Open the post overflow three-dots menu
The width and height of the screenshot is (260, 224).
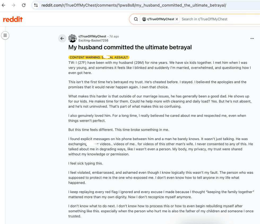[x=252, y=38]
